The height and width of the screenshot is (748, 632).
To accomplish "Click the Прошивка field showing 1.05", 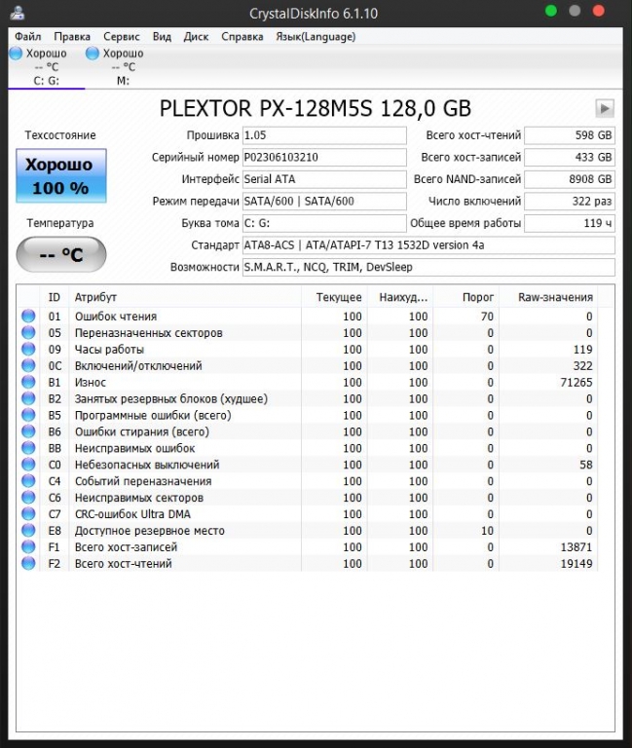I will click(x=324, y=135).
